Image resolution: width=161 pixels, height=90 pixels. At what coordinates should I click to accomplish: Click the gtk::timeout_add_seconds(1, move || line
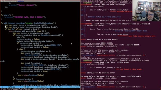[27, 31]
